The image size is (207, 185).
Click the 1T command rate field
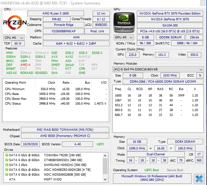point(199,154)
